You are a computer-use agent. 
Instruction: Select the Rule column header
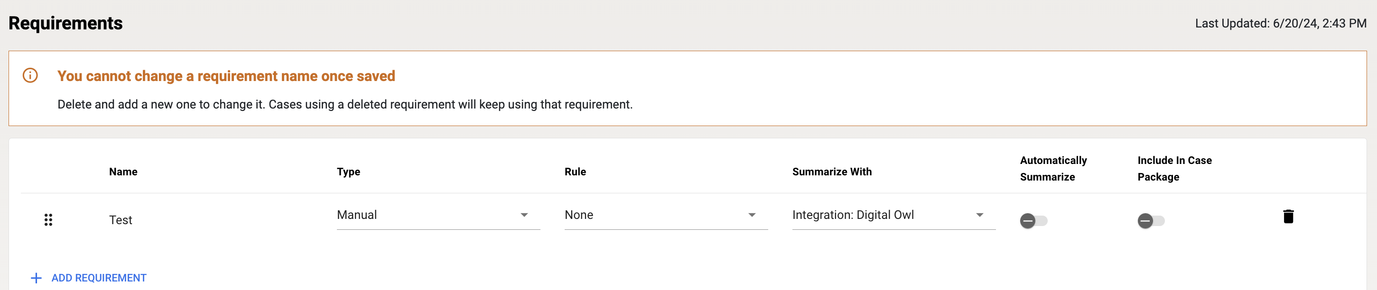coord(575,172)
